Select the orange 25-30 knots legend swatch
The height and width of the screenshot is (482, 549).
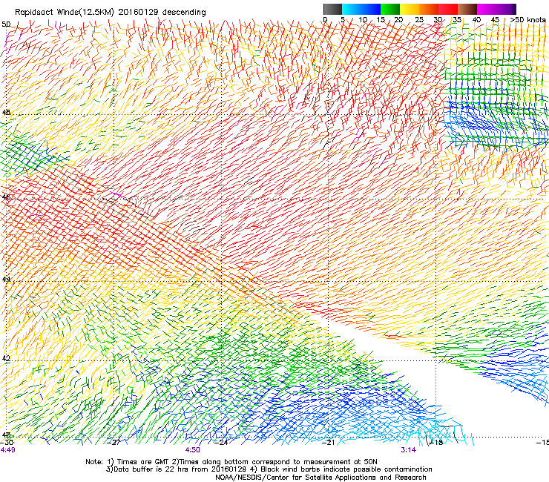point(429,9)
